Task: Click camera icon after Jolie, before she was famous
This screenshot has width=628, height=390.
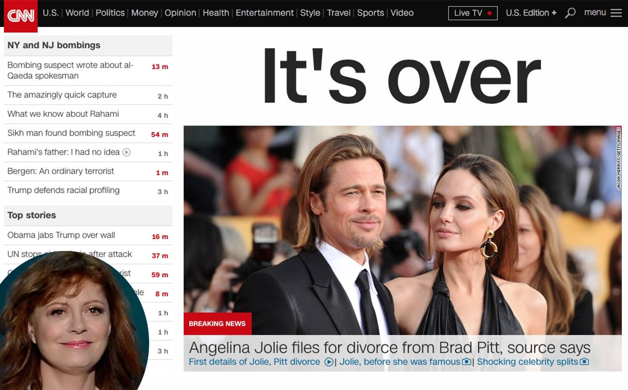Action: pos(467,362)
